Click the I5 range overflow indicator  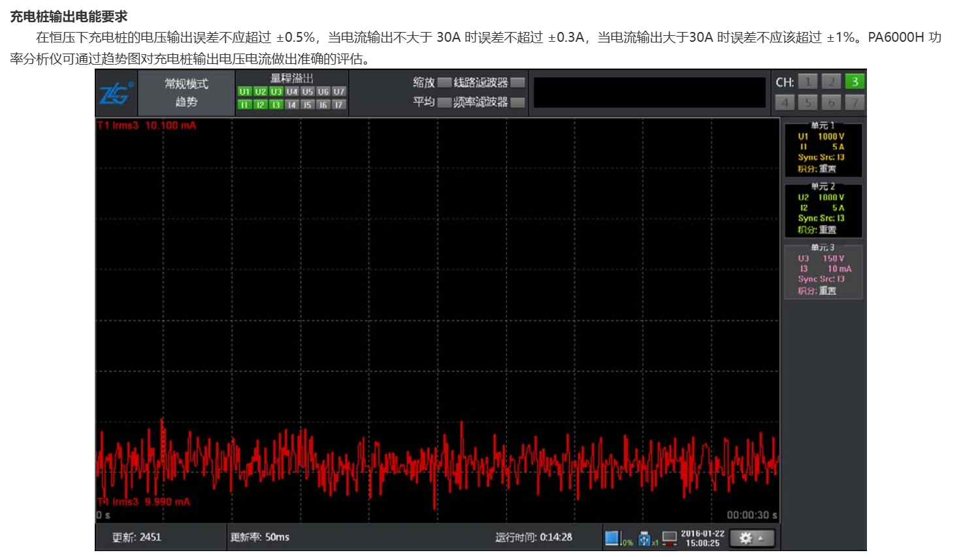pos(307,104)
